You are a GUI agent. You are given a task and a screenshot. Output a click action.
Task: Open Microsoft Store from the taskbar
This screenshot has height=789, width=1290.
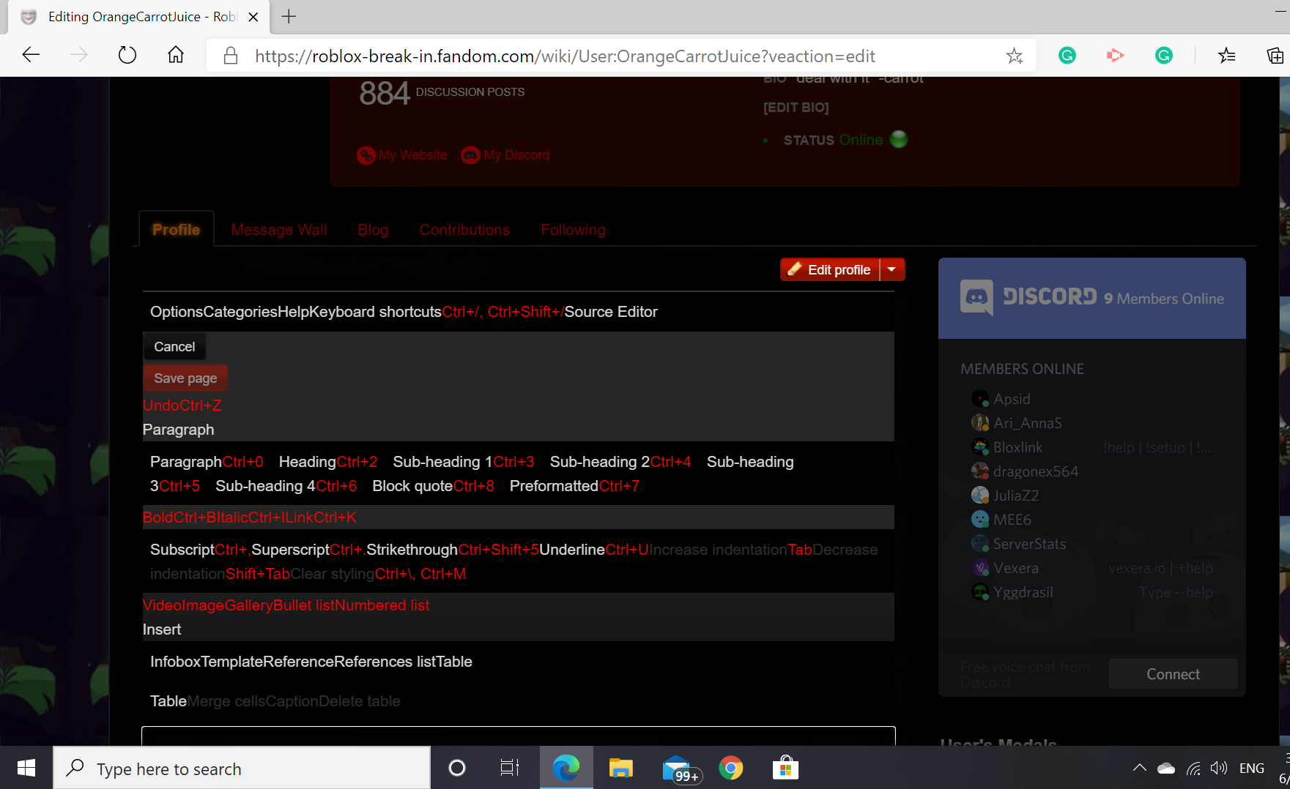[785, 768]
